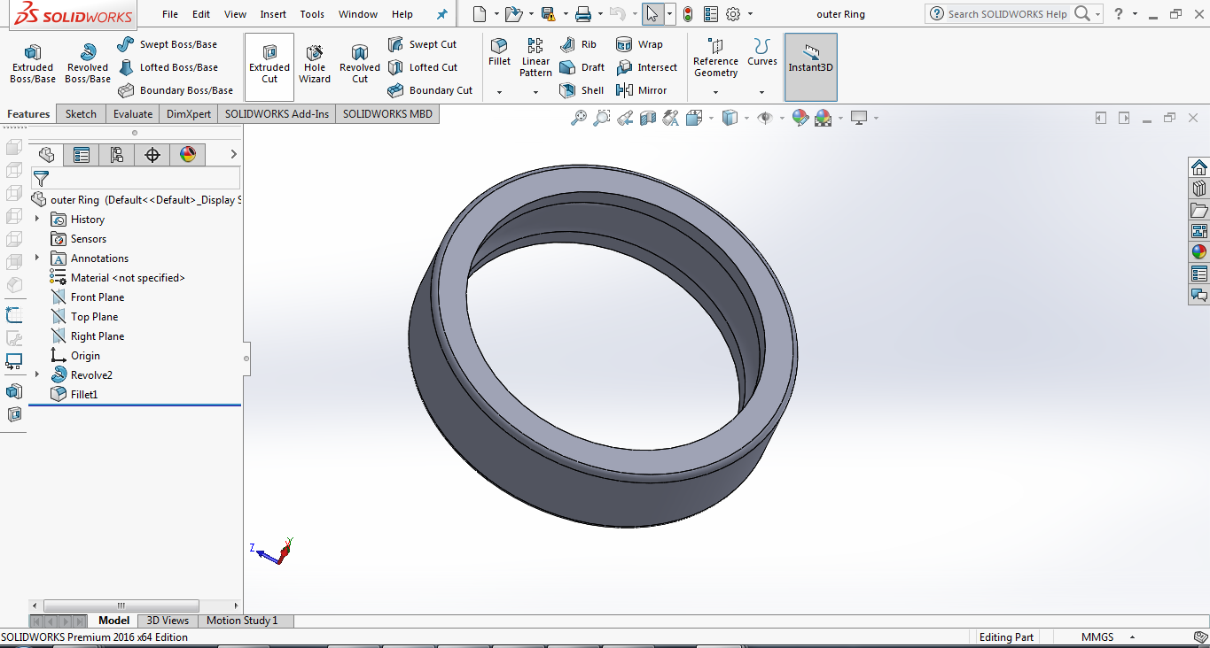1210x648 pixels.
Task: Click the Revolved Cut tool
Action: [359, 64]
